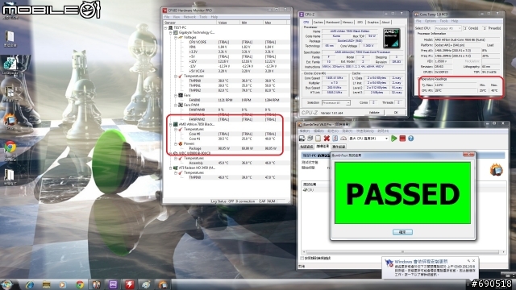Click the save report icon in BurnInTest toolbar
516x290 pixels.
click(x=302, y=139)
